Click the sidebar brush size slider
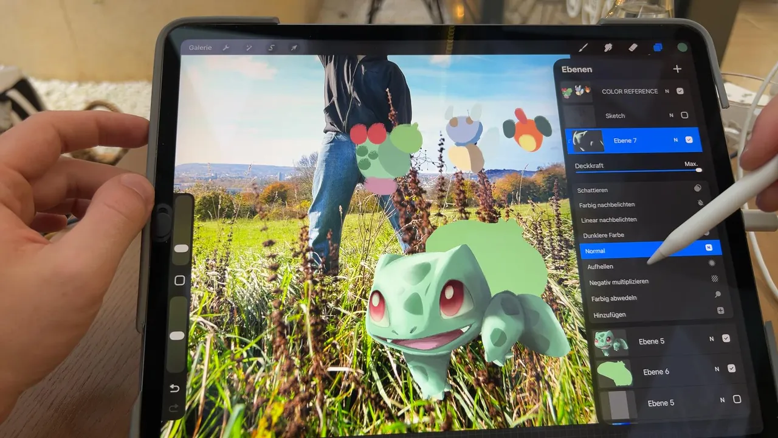The width and height of the screenshot is (778, 438). tap(181, 230)
